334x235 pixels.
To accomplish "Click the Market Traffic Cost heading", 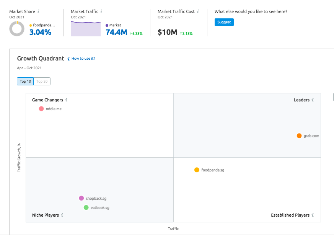I will coord(176,11).
